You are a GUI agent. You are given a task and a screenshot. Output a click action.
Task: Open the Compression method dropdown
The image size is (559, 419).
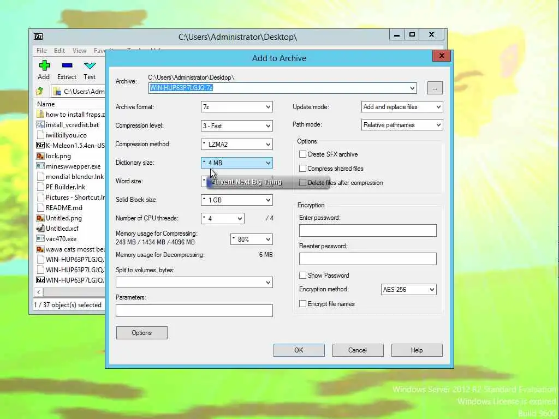(237, 144)
